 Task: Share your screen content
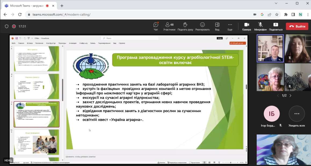coord(276,26)
